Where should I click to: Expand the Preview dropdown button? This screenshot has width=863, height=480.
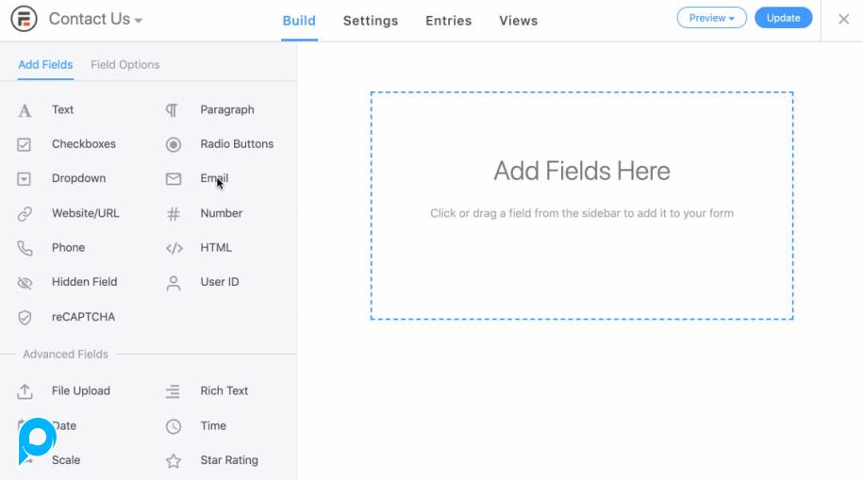[711, 18]
